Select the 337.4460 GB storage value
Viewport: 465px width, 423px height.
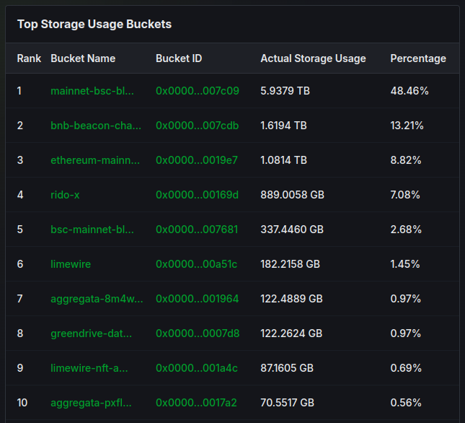[292, 230]
